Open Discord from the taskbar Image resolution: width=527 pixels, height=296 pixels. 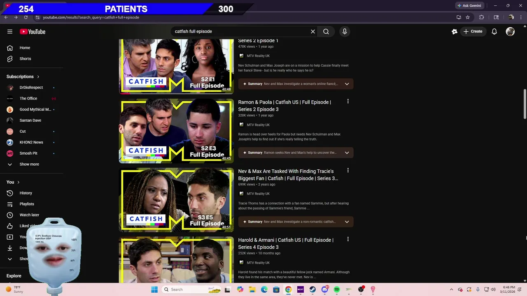click(324, 289)
